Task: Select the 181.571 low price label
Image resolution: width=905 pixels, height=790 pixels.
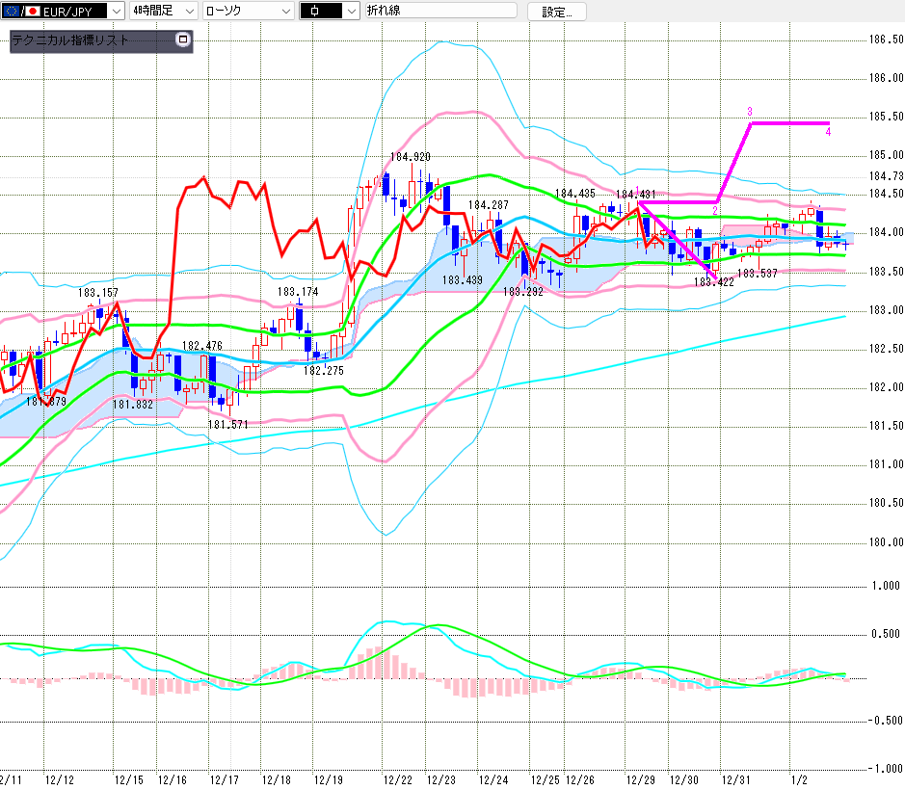Action: (227, 424)
